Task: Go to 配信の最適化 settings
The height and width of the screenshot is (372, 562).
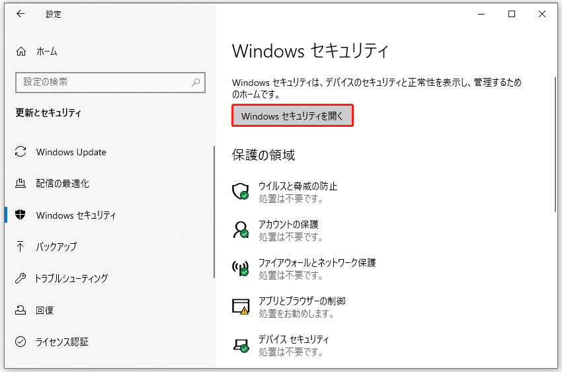Action: pos(62,183)
